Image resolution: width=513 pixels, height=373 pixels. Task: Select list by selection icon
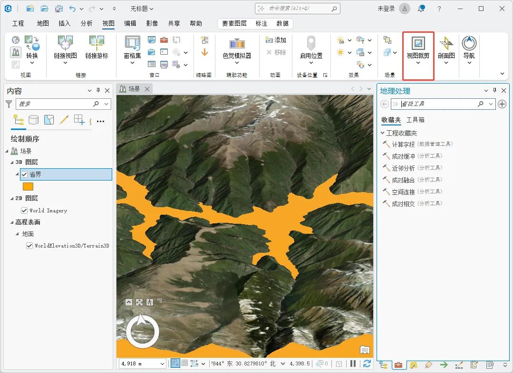point(49,120)
